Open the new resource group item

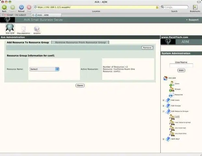tap(183, 123)
